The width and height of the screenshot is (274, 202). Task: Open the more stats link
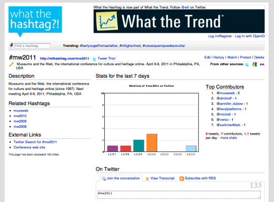pos(228,138)
